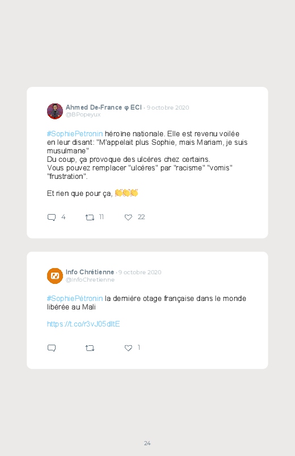Click the reply icon on Info Chrétienne's tweet
This screenshot has width=295, height=456.
coord(52,348)
